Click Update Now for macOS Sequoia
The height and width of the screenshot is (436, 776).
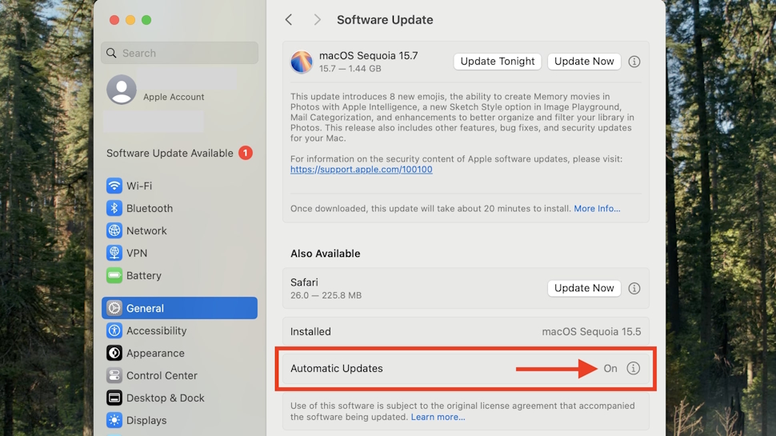coord(584,62)
